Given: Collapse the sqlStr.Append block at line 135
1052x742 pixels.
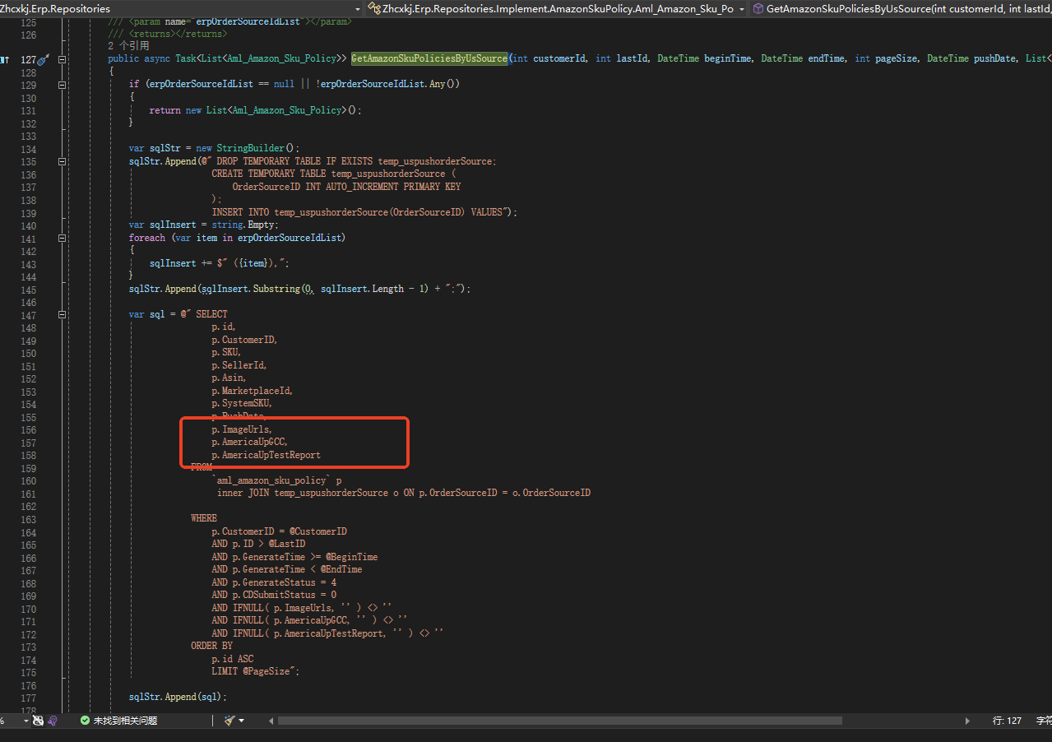Looking at the screenshot, I should tap(63, 161).
